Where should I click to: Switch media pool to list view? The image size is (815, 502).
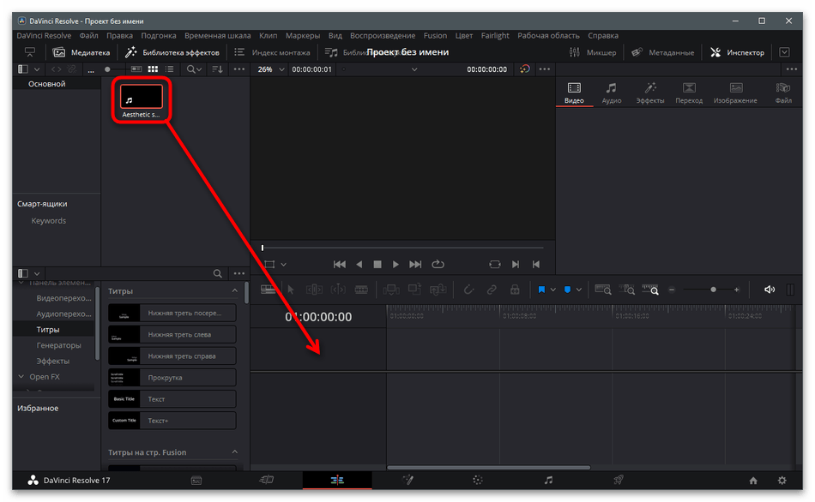(170, 69)
